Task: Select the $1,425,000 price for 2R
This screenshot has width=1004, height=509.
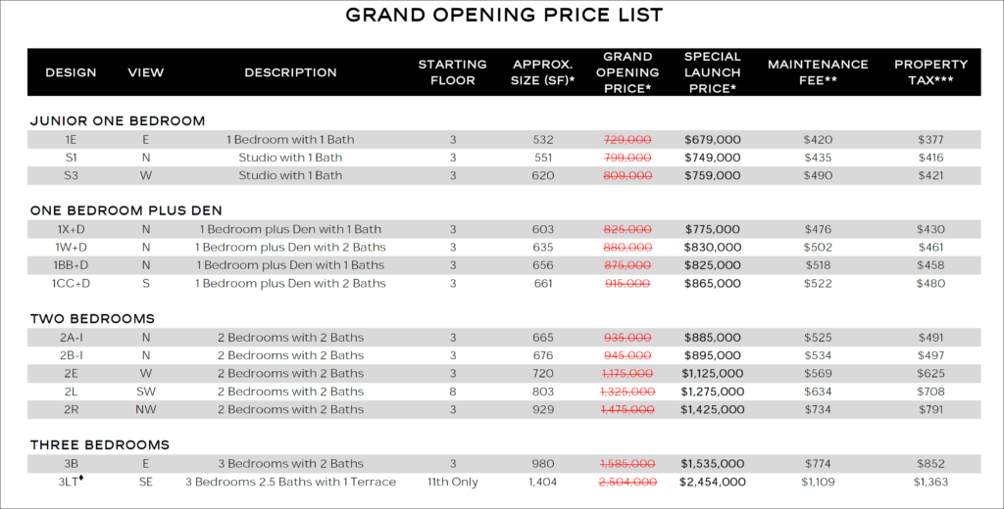Action: click(x=712, y=409)
